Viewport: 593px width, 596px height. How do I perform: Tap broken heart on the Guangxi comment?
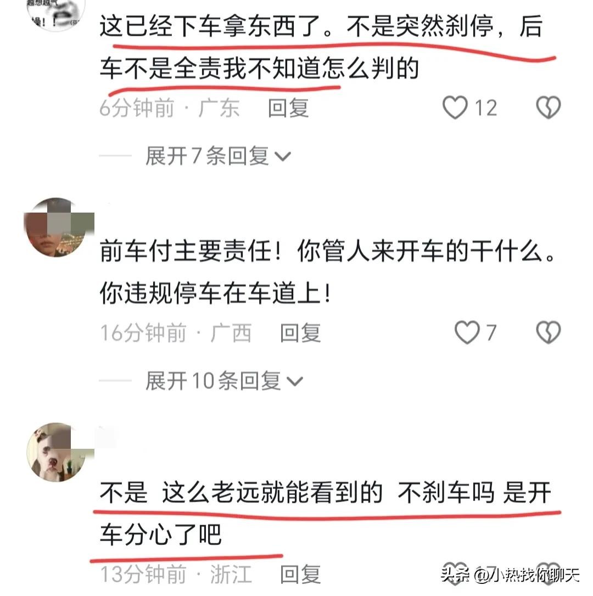[x=548, y=332]
